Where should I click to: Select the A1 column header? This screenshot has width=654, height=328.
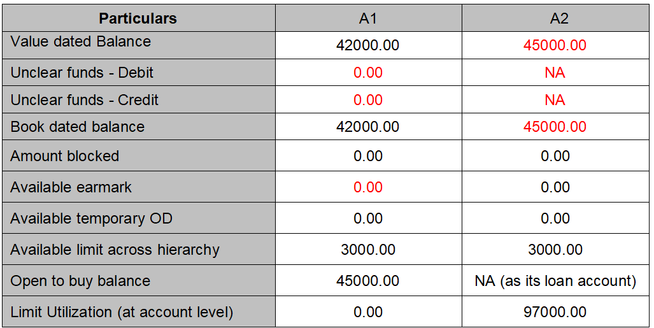point(368,18)
